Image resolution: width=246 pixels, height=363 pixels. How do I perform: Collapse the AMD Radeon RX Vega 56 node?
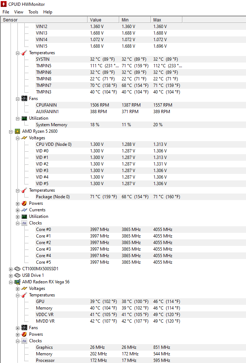[11, 282]
